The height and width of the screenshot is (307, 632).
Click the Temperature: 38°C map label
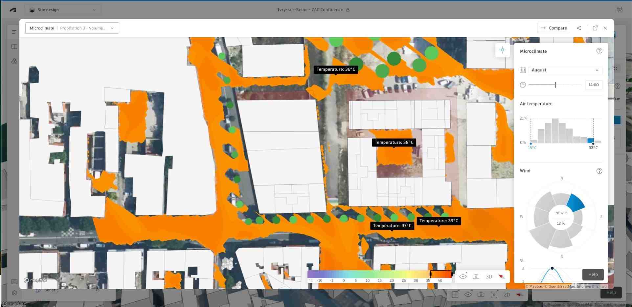tap(394, 143)
